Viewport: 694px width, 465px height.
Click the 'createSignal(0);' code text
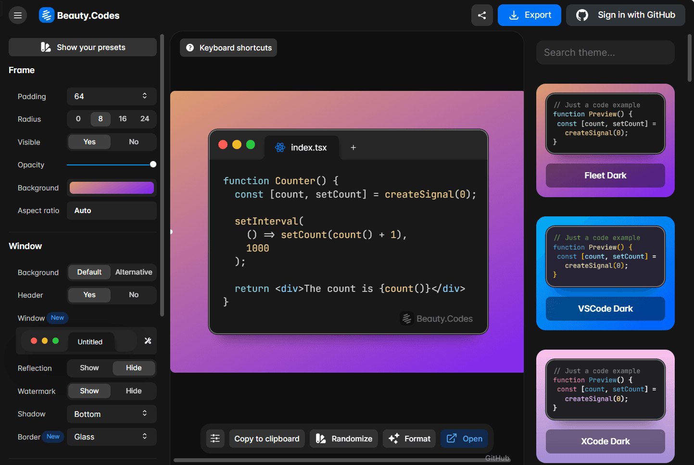point(430,194)
